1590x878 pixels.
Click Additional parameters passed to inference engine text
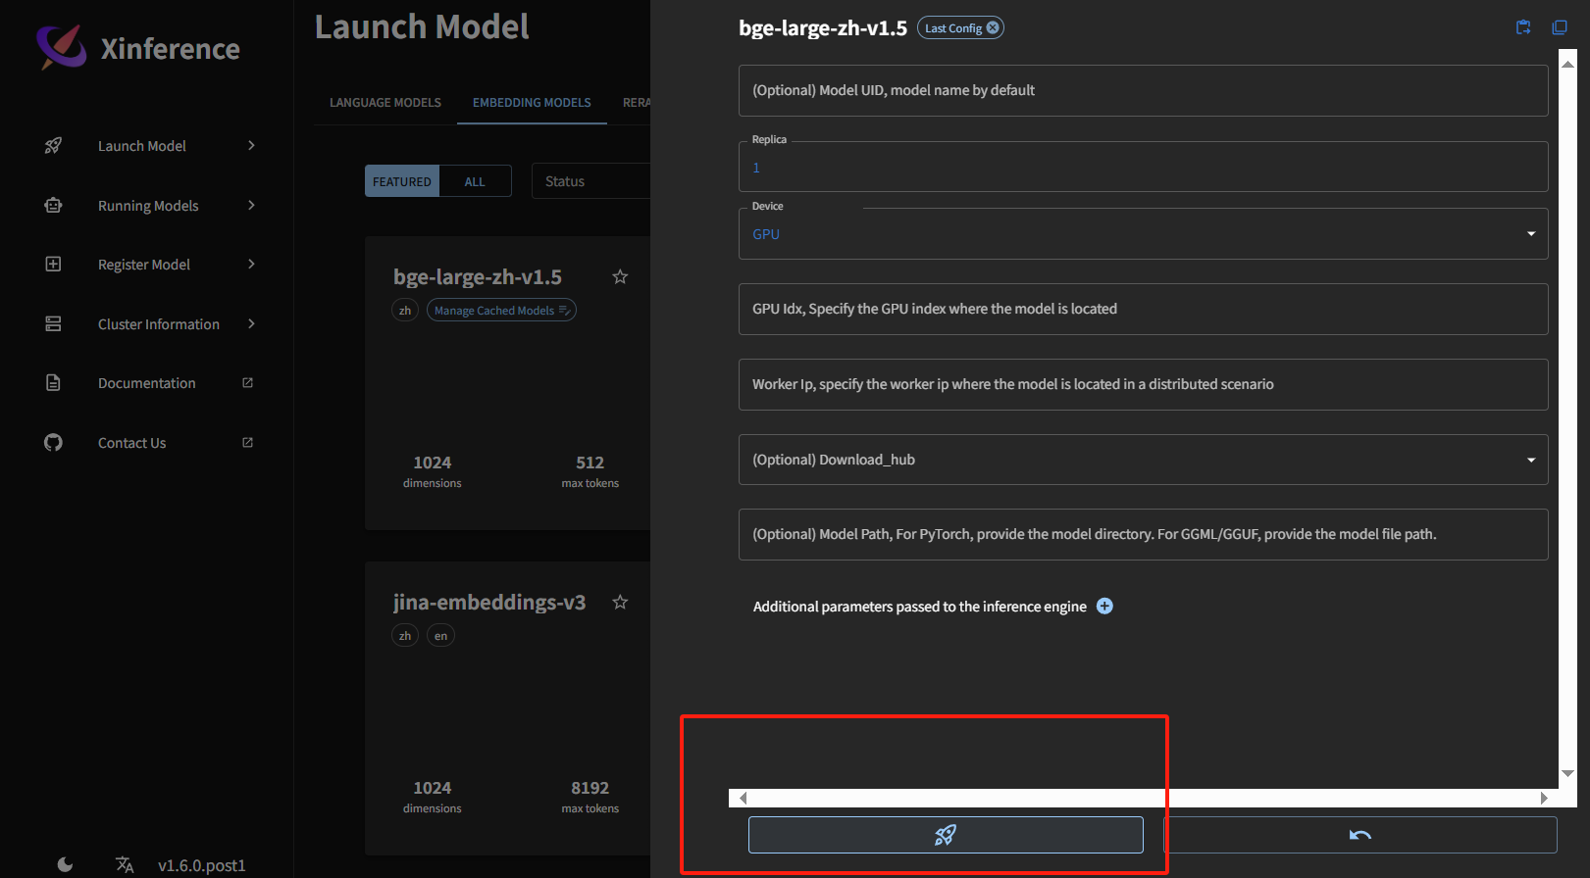[x=920, y=607]
